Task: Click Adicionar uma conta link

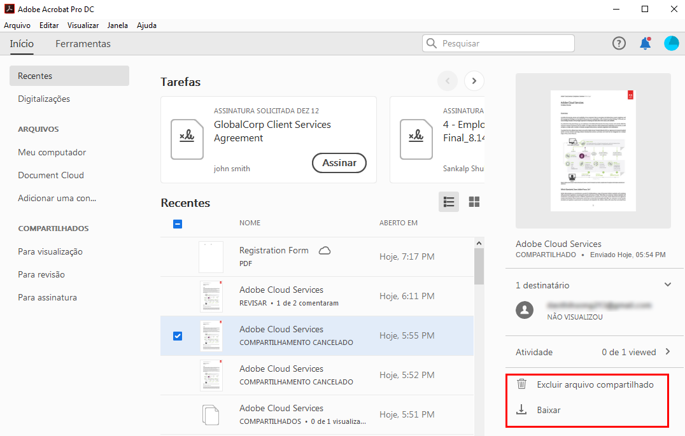Action: (x=57, y=199)
